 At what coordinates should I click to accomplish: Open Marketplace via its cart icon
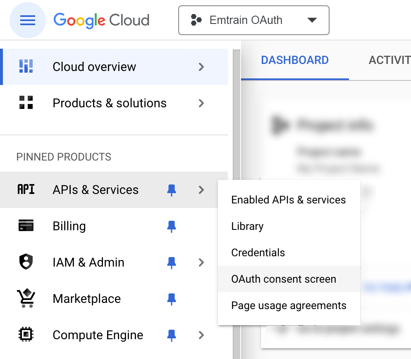(26, 299)
